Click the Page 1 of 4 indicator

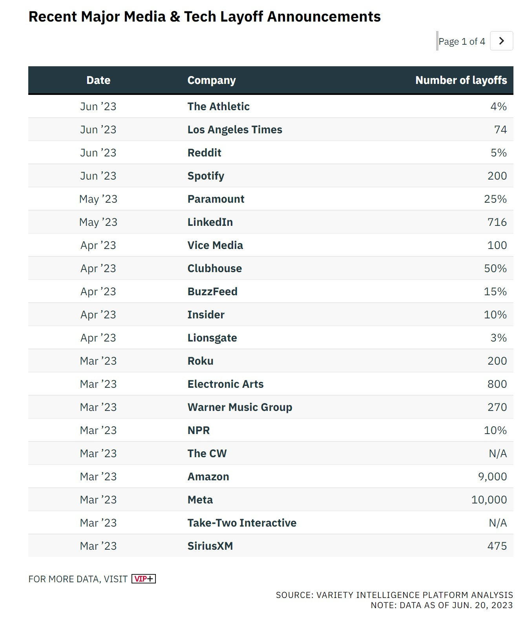(462, 41)
